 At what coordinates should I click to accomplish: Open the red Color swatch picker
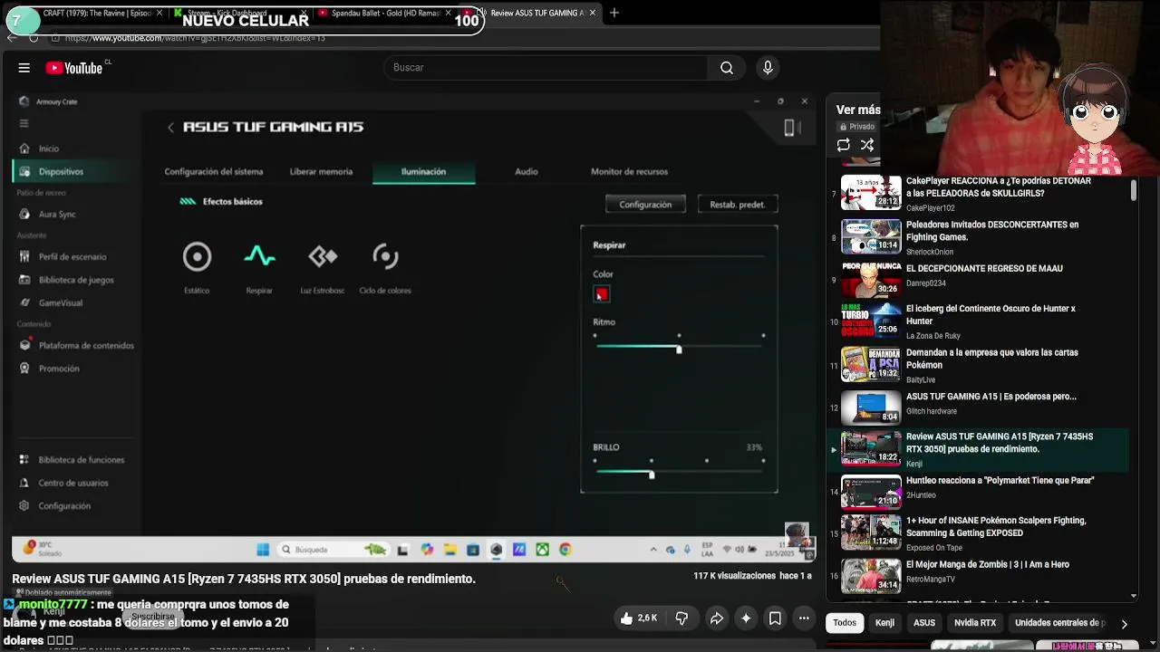point(602,294)
